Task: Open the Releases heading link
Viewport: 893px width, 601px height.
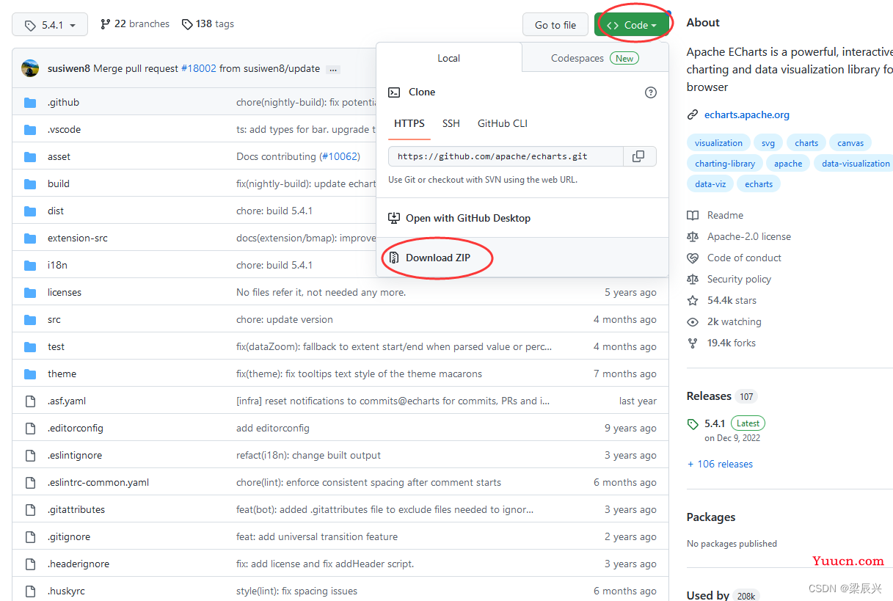Action: pos(709,396)
